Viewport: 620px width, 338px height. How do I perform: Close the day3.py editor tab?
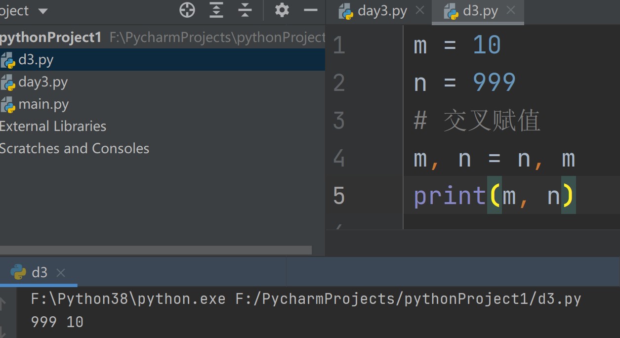[420, 10]
